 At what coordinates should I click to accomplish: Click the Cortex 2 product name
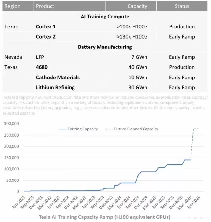[46, 37]
